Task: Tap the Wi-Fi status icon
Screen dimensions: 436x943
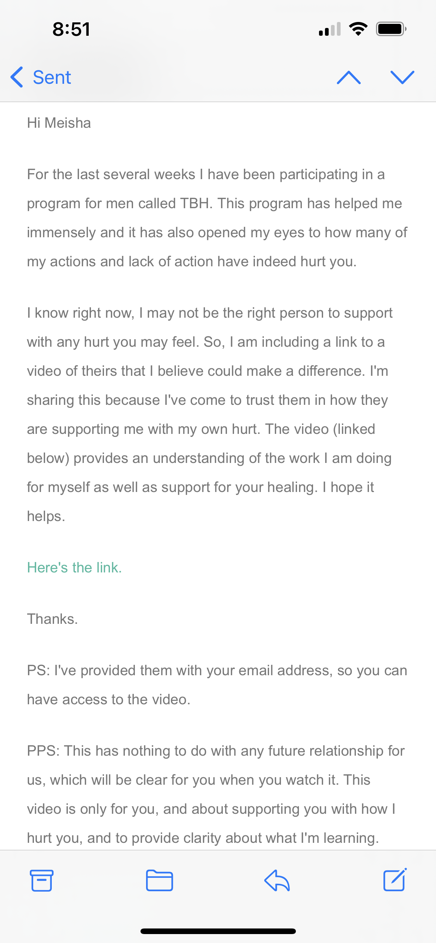Action: (x=358, y=29)
